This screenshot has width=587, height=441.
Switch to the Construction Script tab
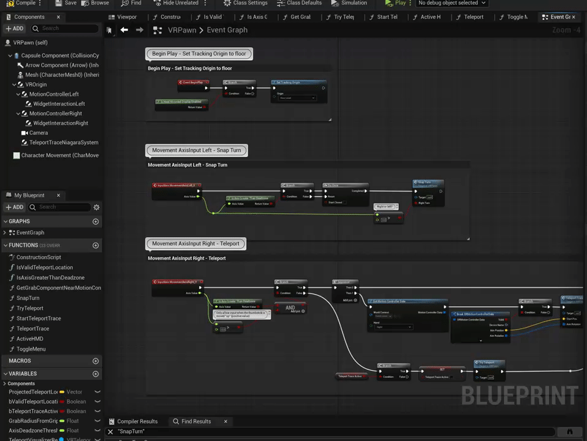coord(167,17)
